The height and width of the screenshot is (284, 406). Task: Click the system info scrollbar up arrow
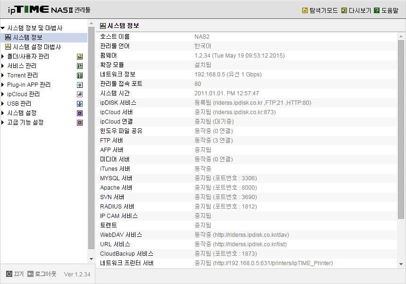tap(401, 36)
